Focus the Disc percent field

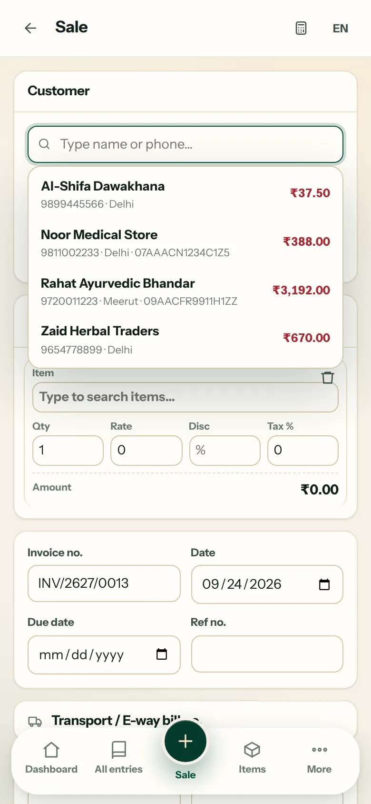tap(225, 450)
